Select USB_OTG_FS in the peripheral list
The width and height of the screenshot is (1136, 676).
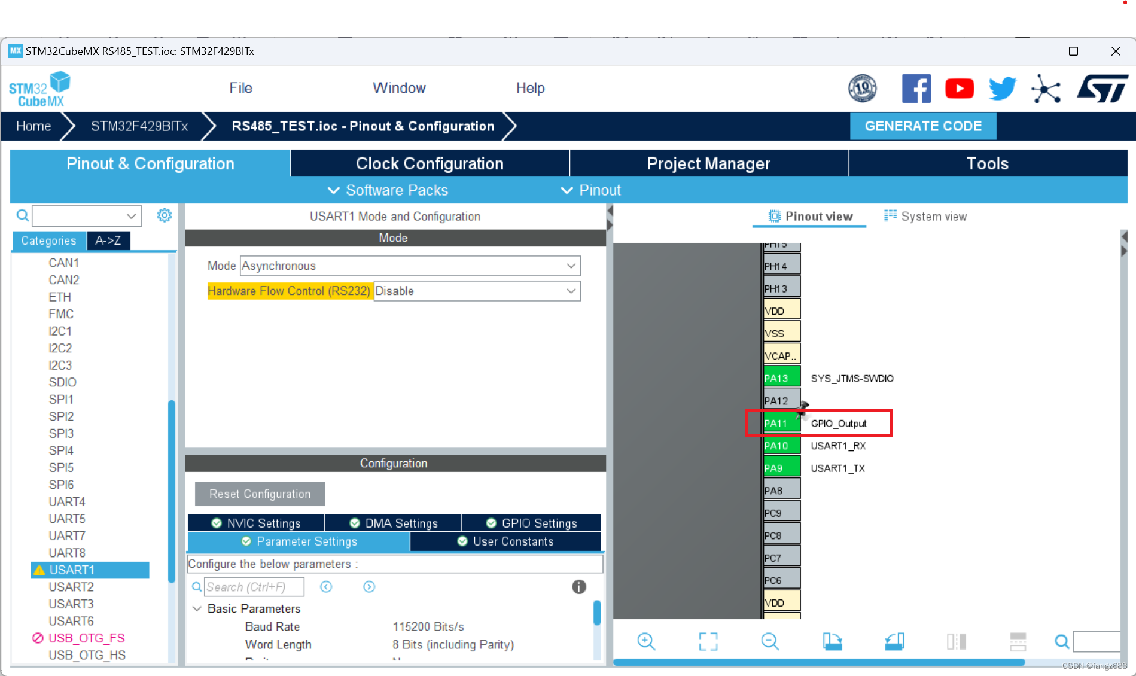(x=86, y=638)
